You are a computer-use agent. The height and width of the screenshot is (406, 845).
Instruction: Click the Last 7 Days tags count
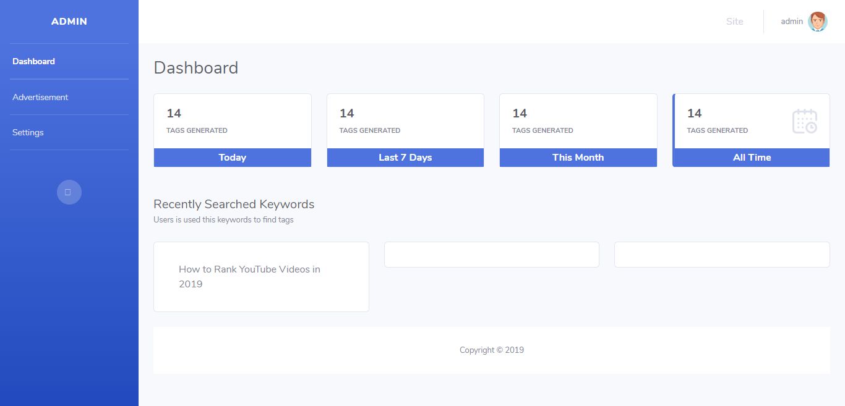tap(346, 114)
